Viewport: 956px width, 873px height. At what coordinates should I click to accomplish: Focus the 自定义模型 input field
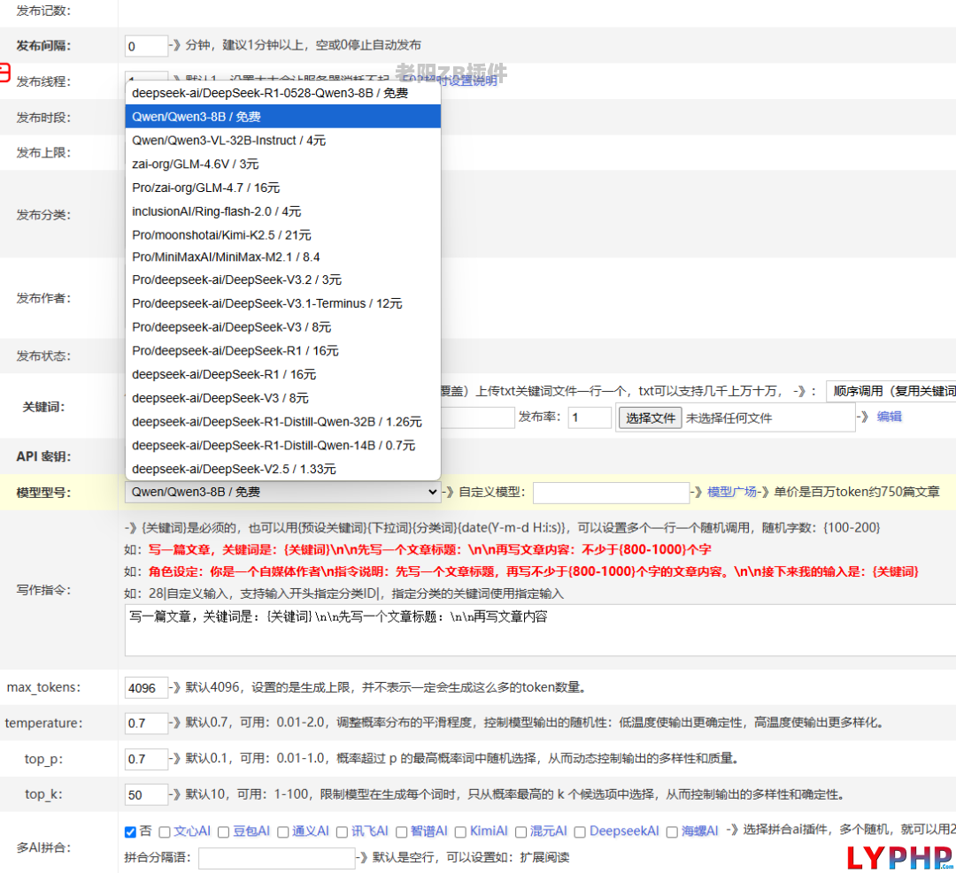click(611, 493)
